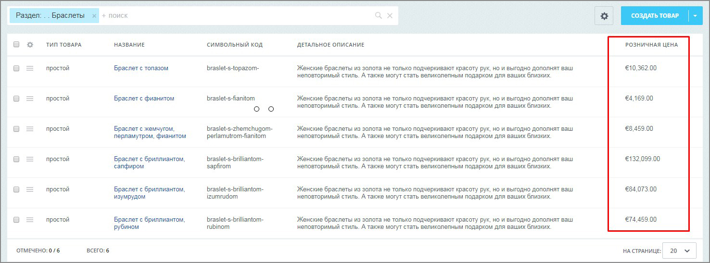Focus the '+ поиск' search input field

click(236, 16)
